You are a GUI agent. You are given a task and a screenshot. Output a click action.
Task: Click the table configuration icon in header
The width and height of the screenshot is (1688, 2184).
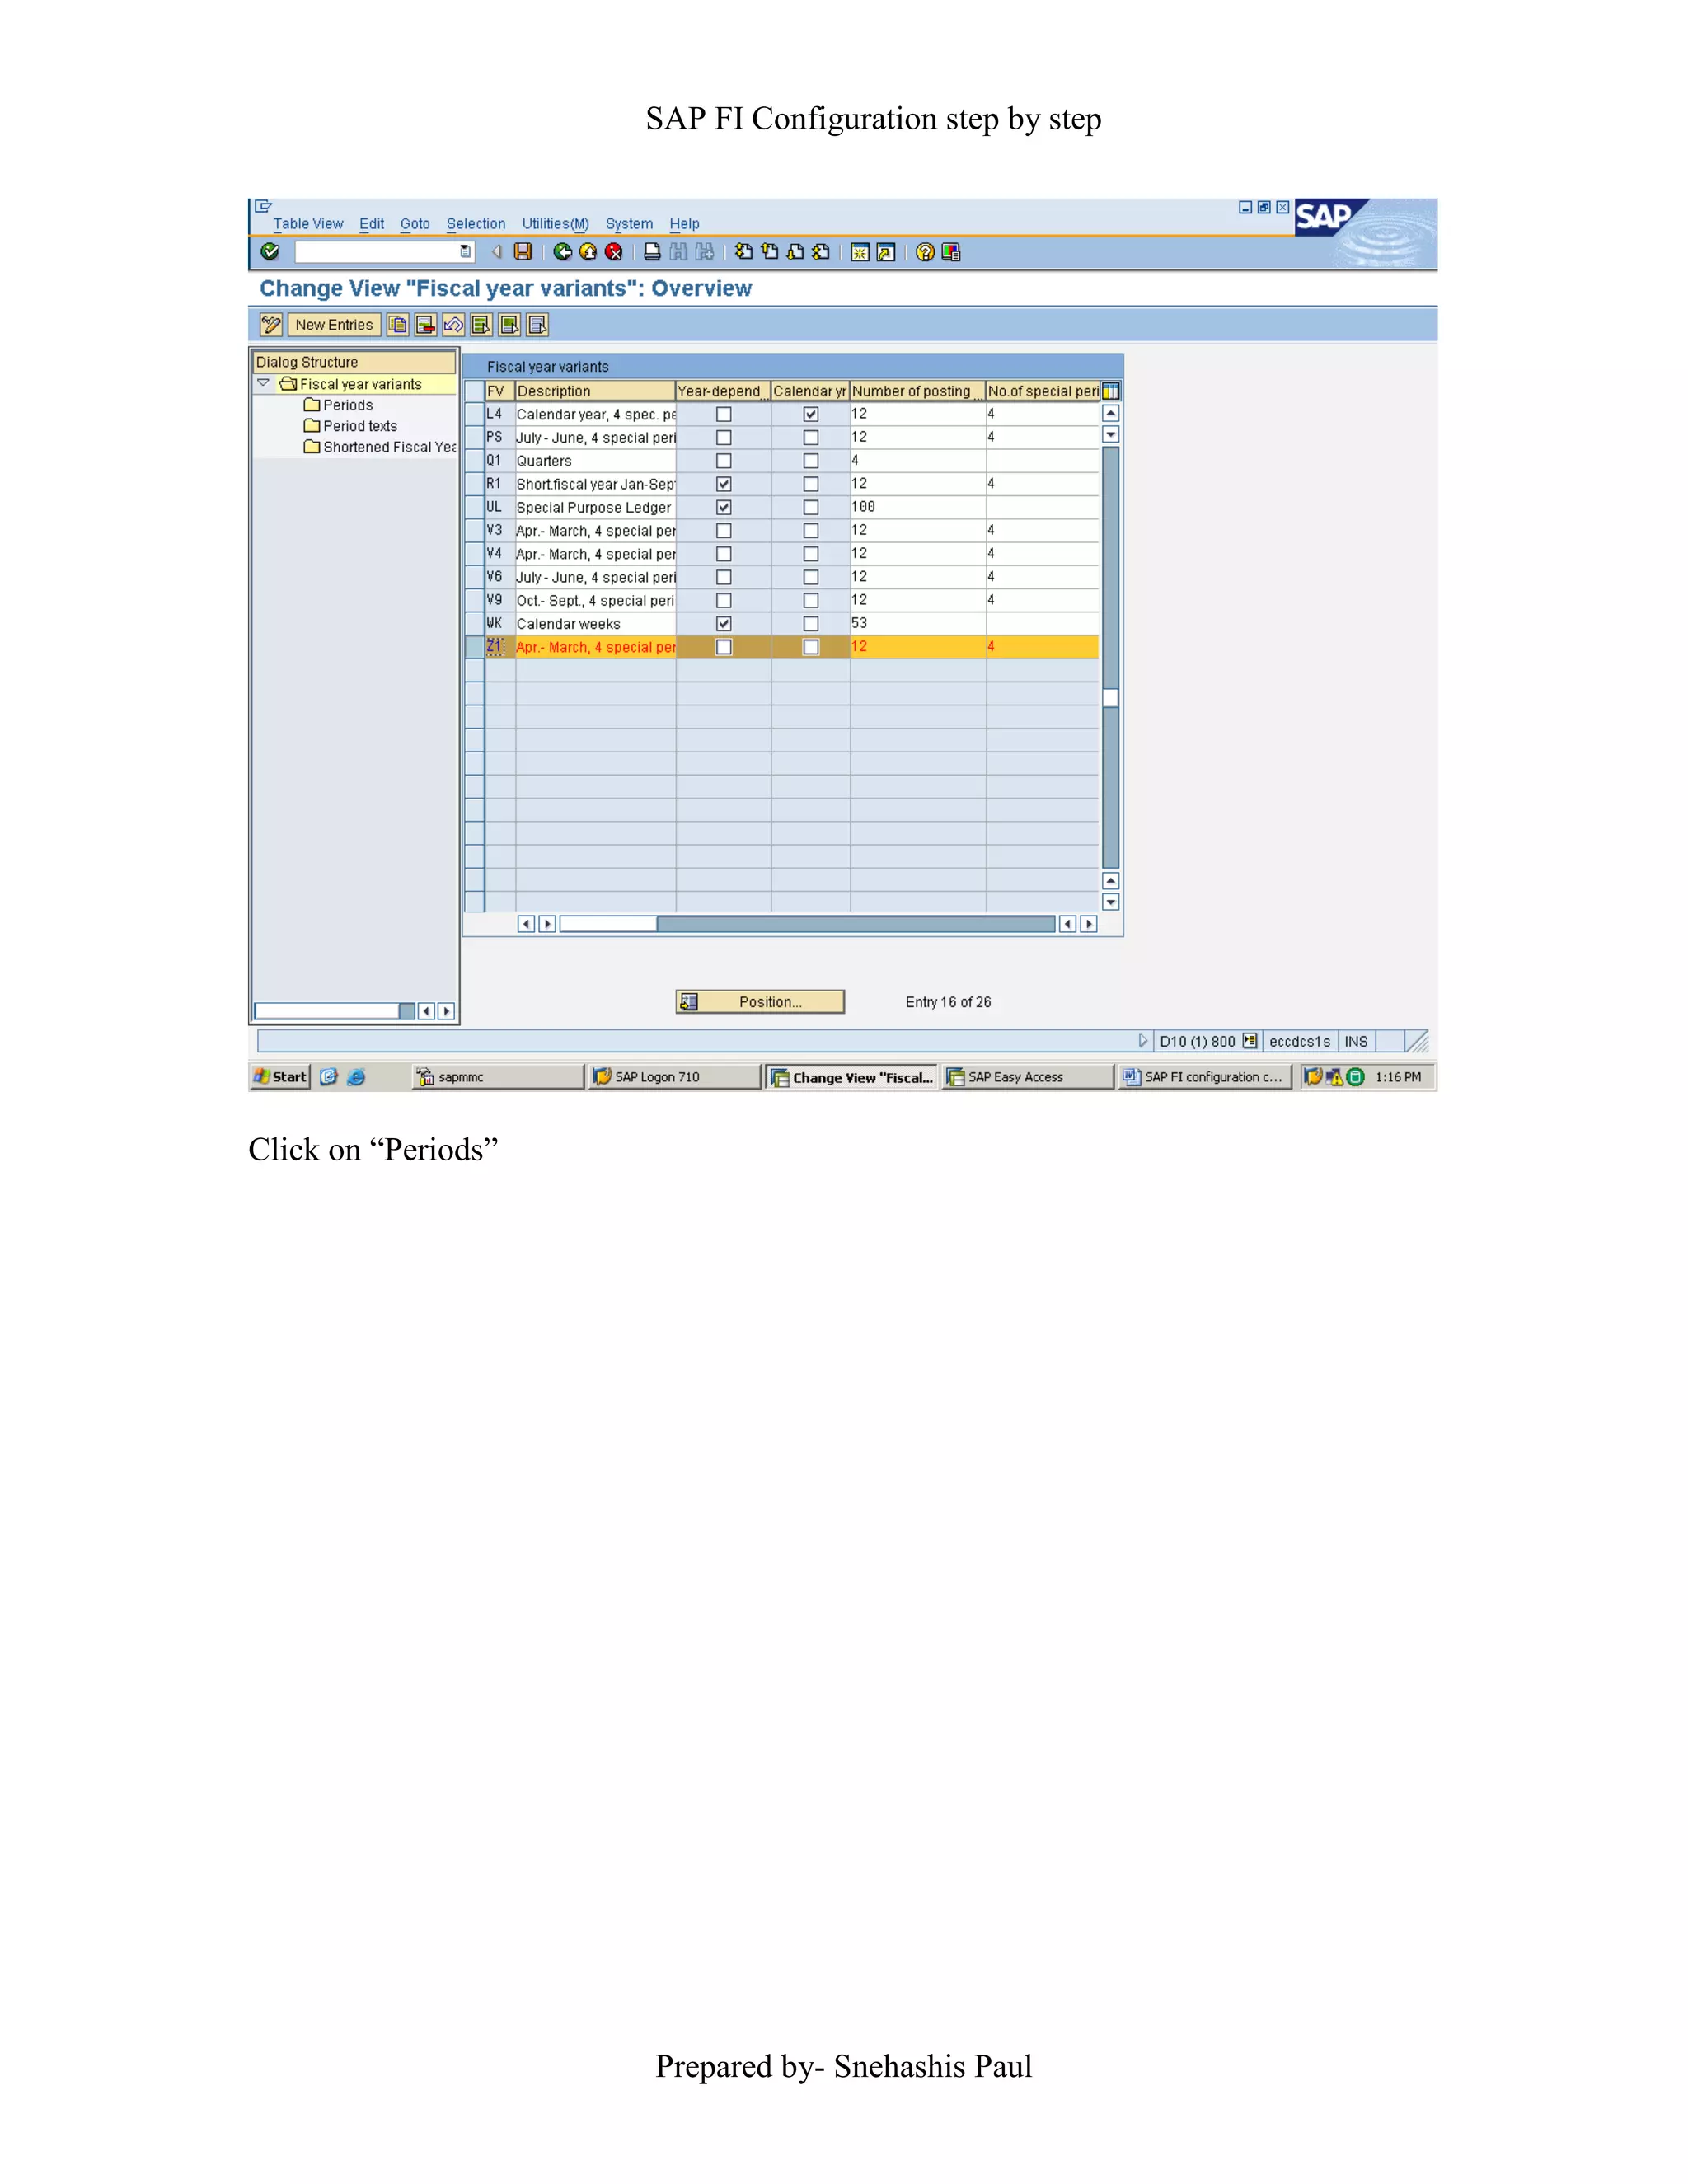1110,391
